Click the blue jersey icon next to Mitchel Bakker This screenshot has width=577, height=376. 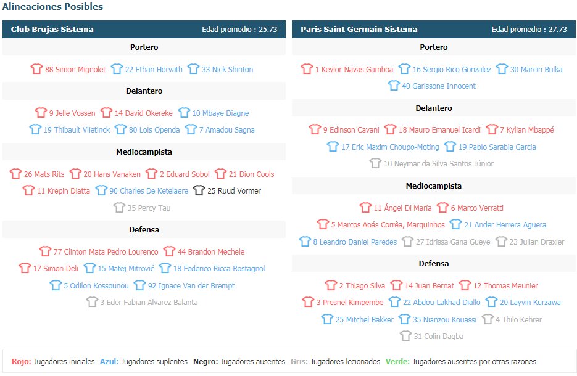pos(327,319)
